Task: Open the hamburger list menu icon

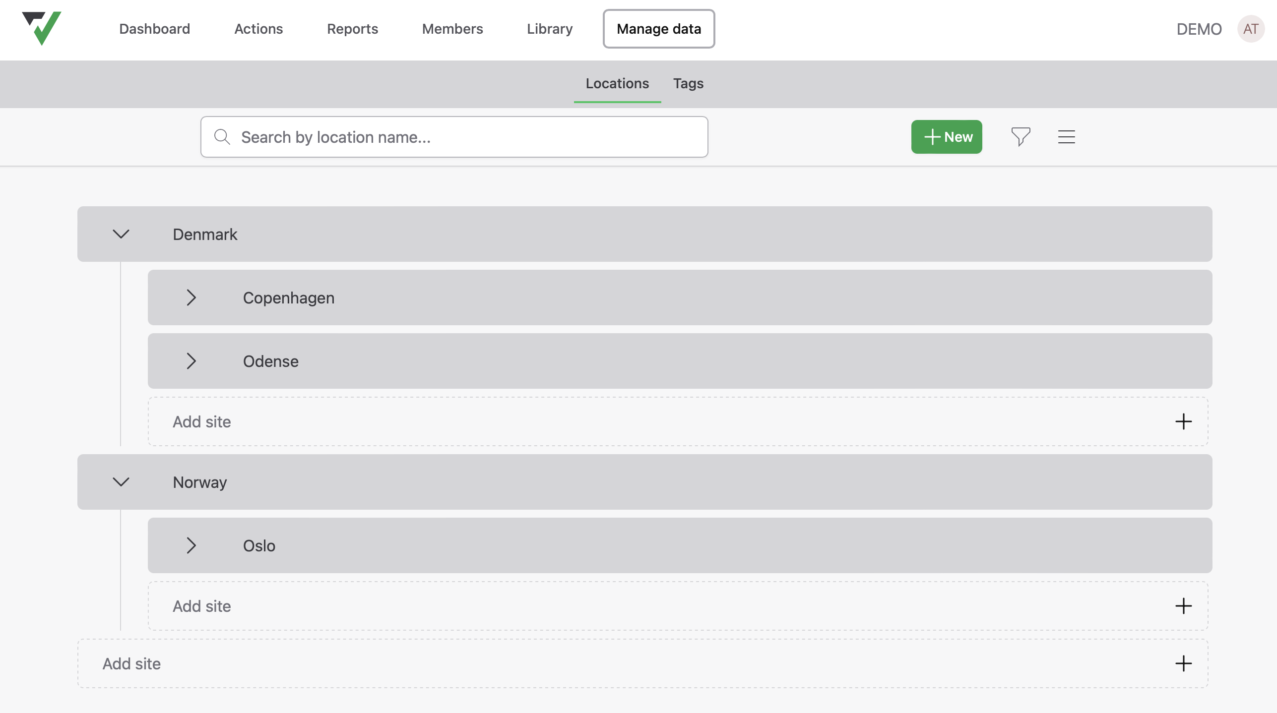Action: coord(1066,137)
